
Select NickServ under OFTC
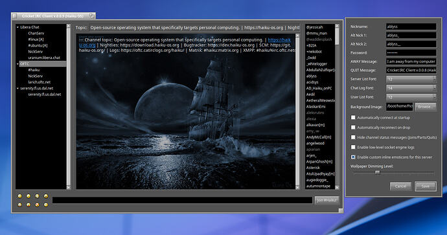point(36,76)
